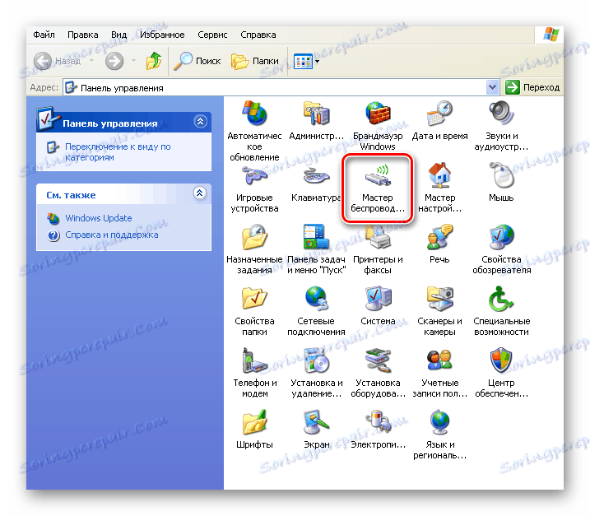
Task: Open Специальные возможности accessibility icon
Action: tap(501, 299)
